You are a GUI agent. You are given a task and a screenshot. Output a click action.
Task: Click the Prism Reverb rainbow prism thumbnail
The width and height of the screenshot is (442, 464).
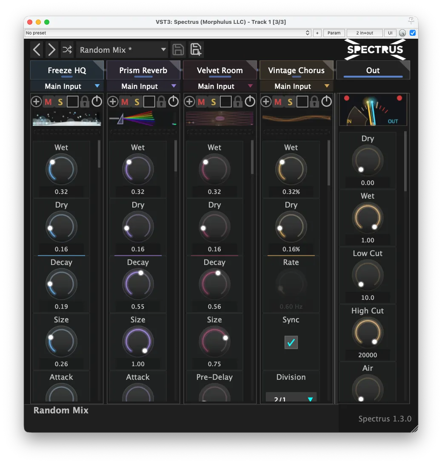(143, 119)
